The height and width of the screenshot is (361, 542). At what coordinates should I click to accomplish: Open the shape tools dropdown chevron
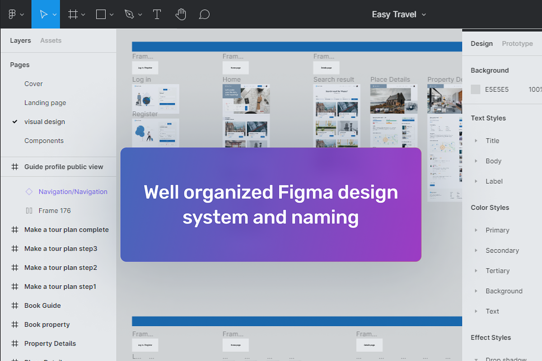tap(112, 14)
